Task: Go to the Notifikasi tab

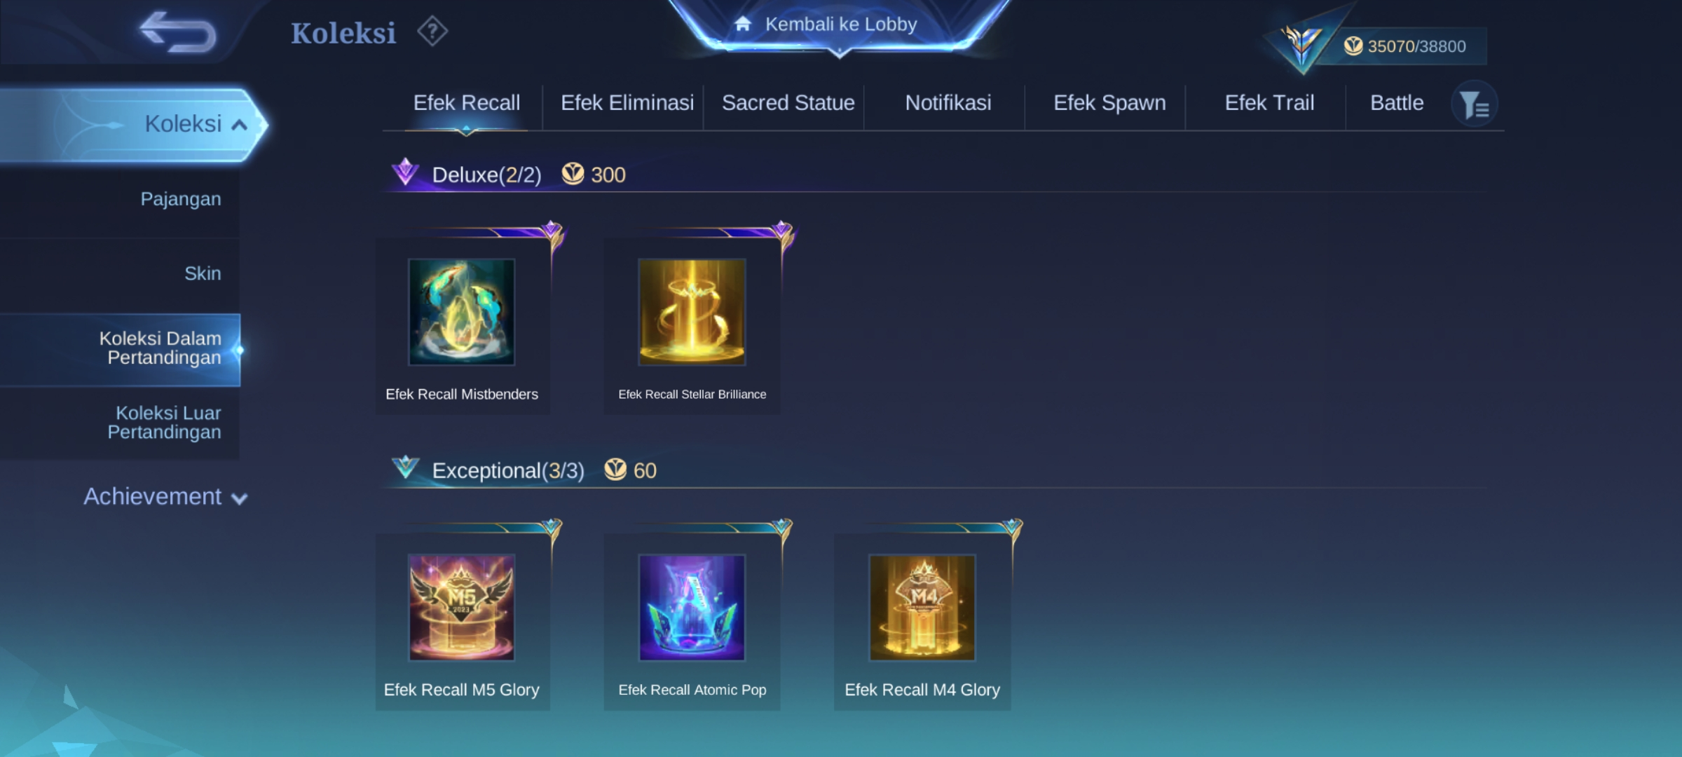Action: [948, 103]
